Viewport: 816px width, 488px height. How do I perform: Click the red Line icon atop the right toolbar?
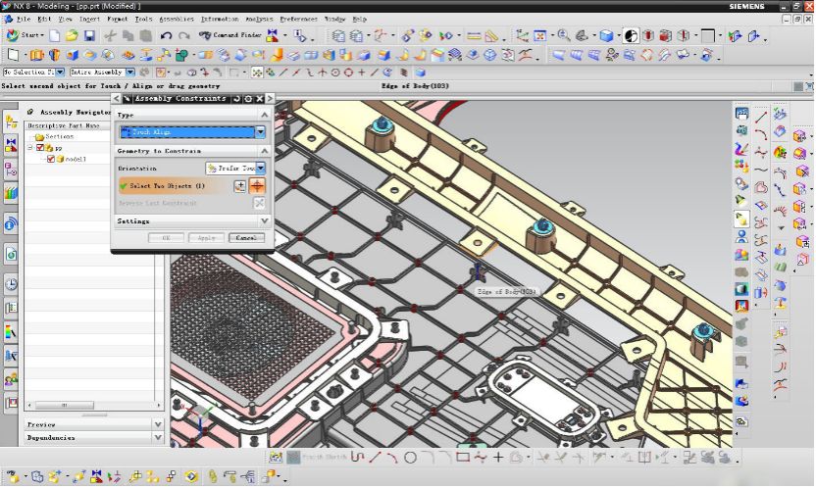click(761, 118)
